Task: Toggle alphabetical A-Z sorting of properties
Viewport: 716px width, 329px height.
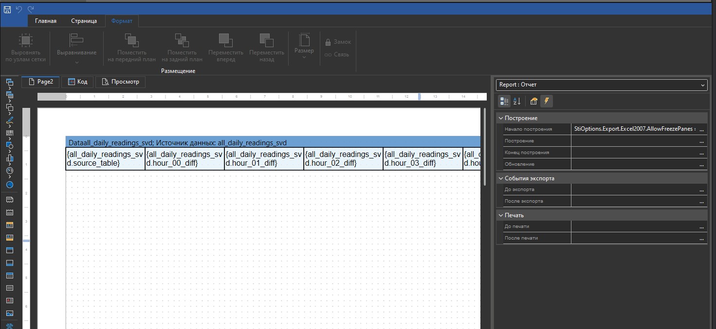Action: pos(517,101)
